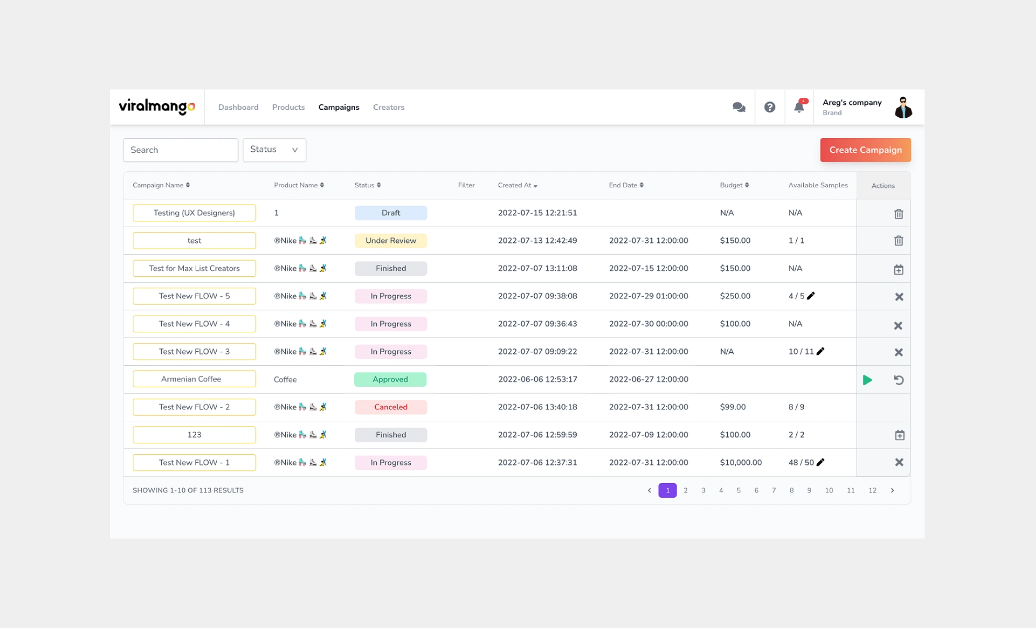This screenshot has height=628, width=1036.
Task: View notifications via the bell icon
Action: pos(799,107)
